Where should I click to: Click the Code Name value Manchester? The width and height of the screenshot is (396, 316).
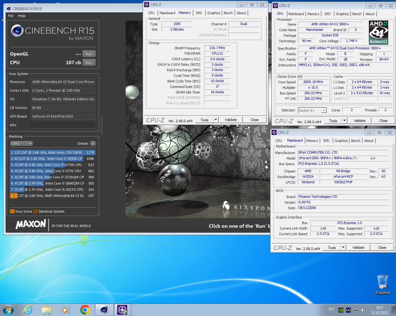click(314, 30)
